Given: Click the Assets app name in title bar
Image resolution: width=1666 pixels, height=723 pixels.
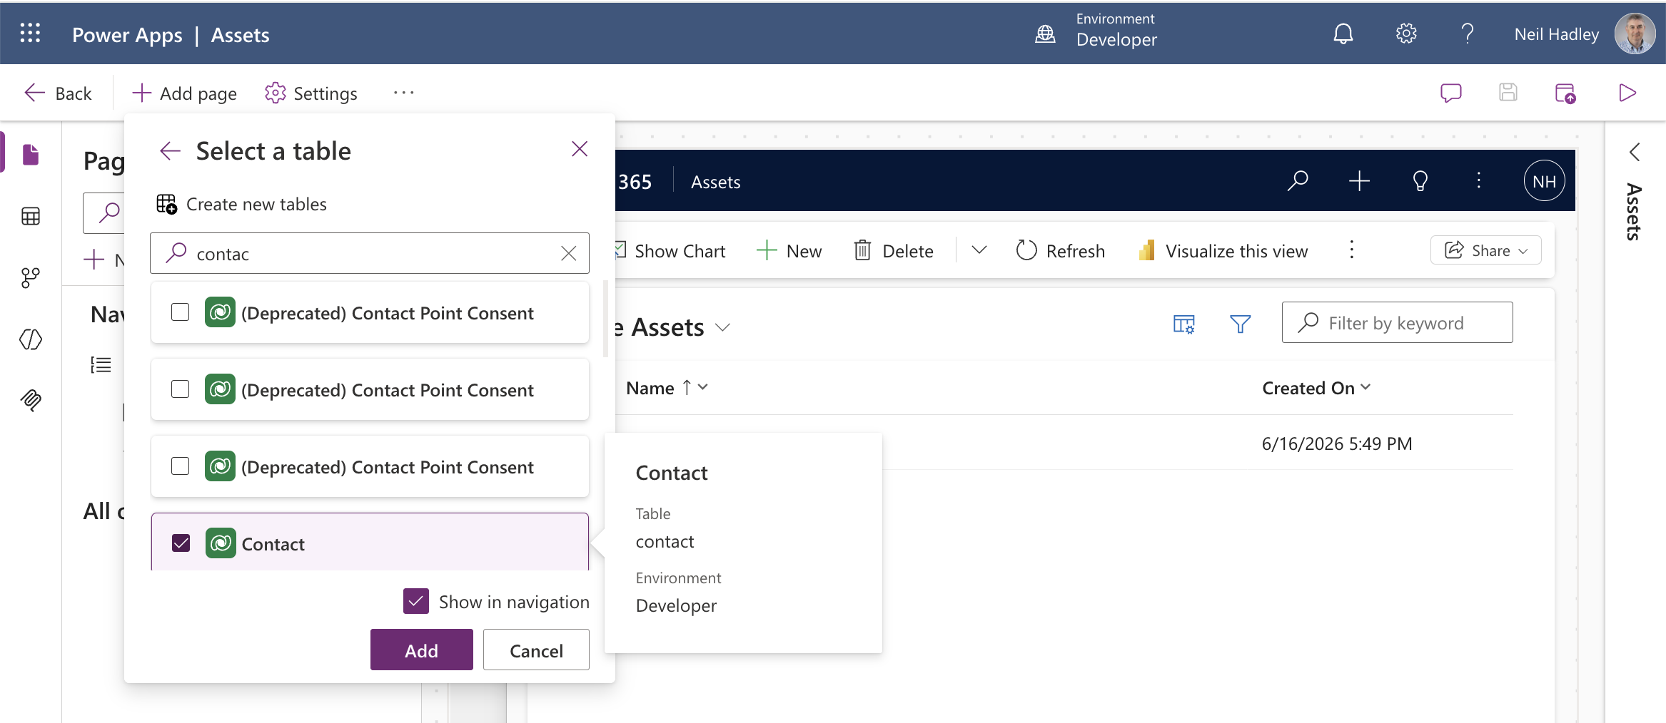Looking at the screenshot, I should pyautogui.click(x=240, y=34).
